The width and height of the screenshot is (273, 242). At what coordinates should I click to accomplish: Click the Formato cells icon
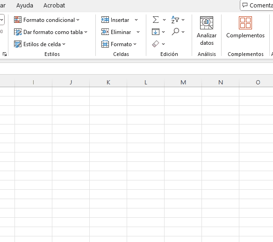[x=105, y=44]
